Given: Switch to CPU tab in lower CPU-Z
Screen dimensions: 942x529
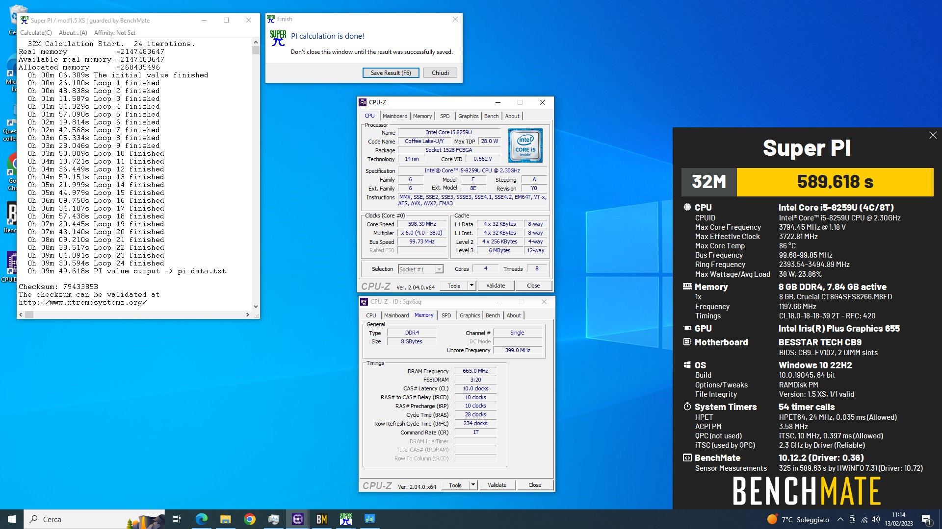Looking at the screenshot, I should [371, 315].
